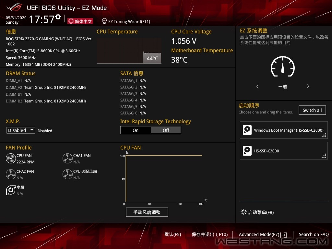This screenshot has height=249, width=332.
Task: Click the right arrow for next tuning profile
Action: (308, 87)
